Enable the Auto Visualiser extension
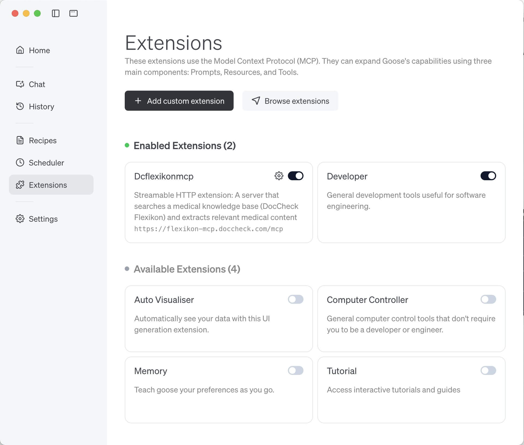Viewport: 524px width, 445px height. click(296, 299)
